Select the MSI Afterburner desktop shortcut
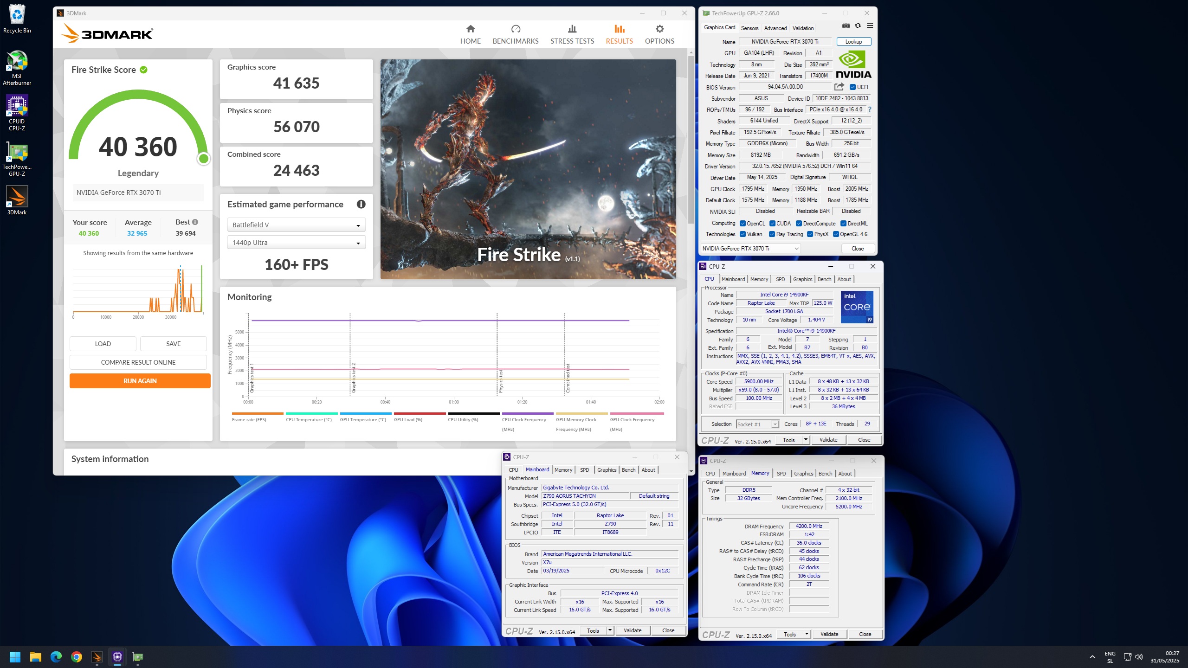The image size is (1188, 668). pos(17,68)
